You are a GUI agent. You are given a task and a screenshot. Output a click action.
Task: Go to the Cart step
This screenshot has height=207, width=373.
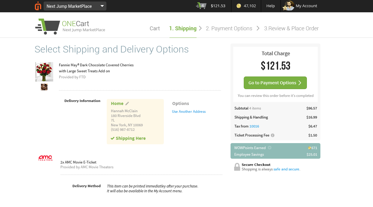pos(155,28)
